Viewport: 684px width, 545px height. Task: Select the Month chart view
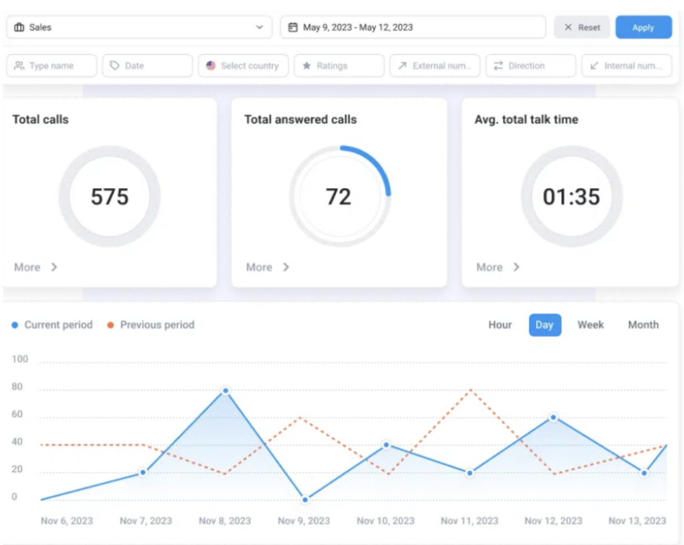pos(643,325)
